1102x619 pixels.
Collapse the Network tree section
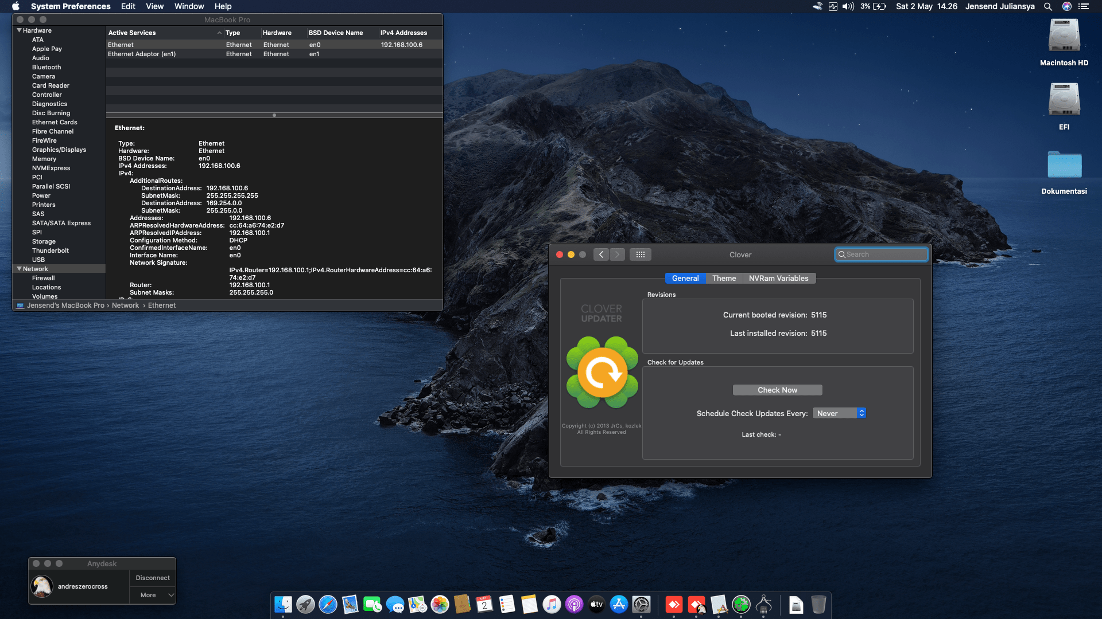pyautogui.click(x=20, y=269)
